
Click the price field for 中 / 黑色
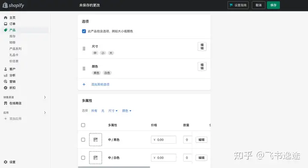tap(163, 140)
